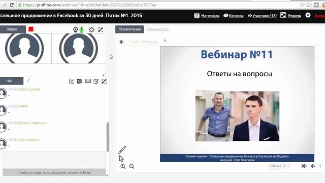The height and width of the screenshot is (183, 325).
Task: Go back with the presentation left arrow
Action: pyautogui.click(x=121, y=42)
